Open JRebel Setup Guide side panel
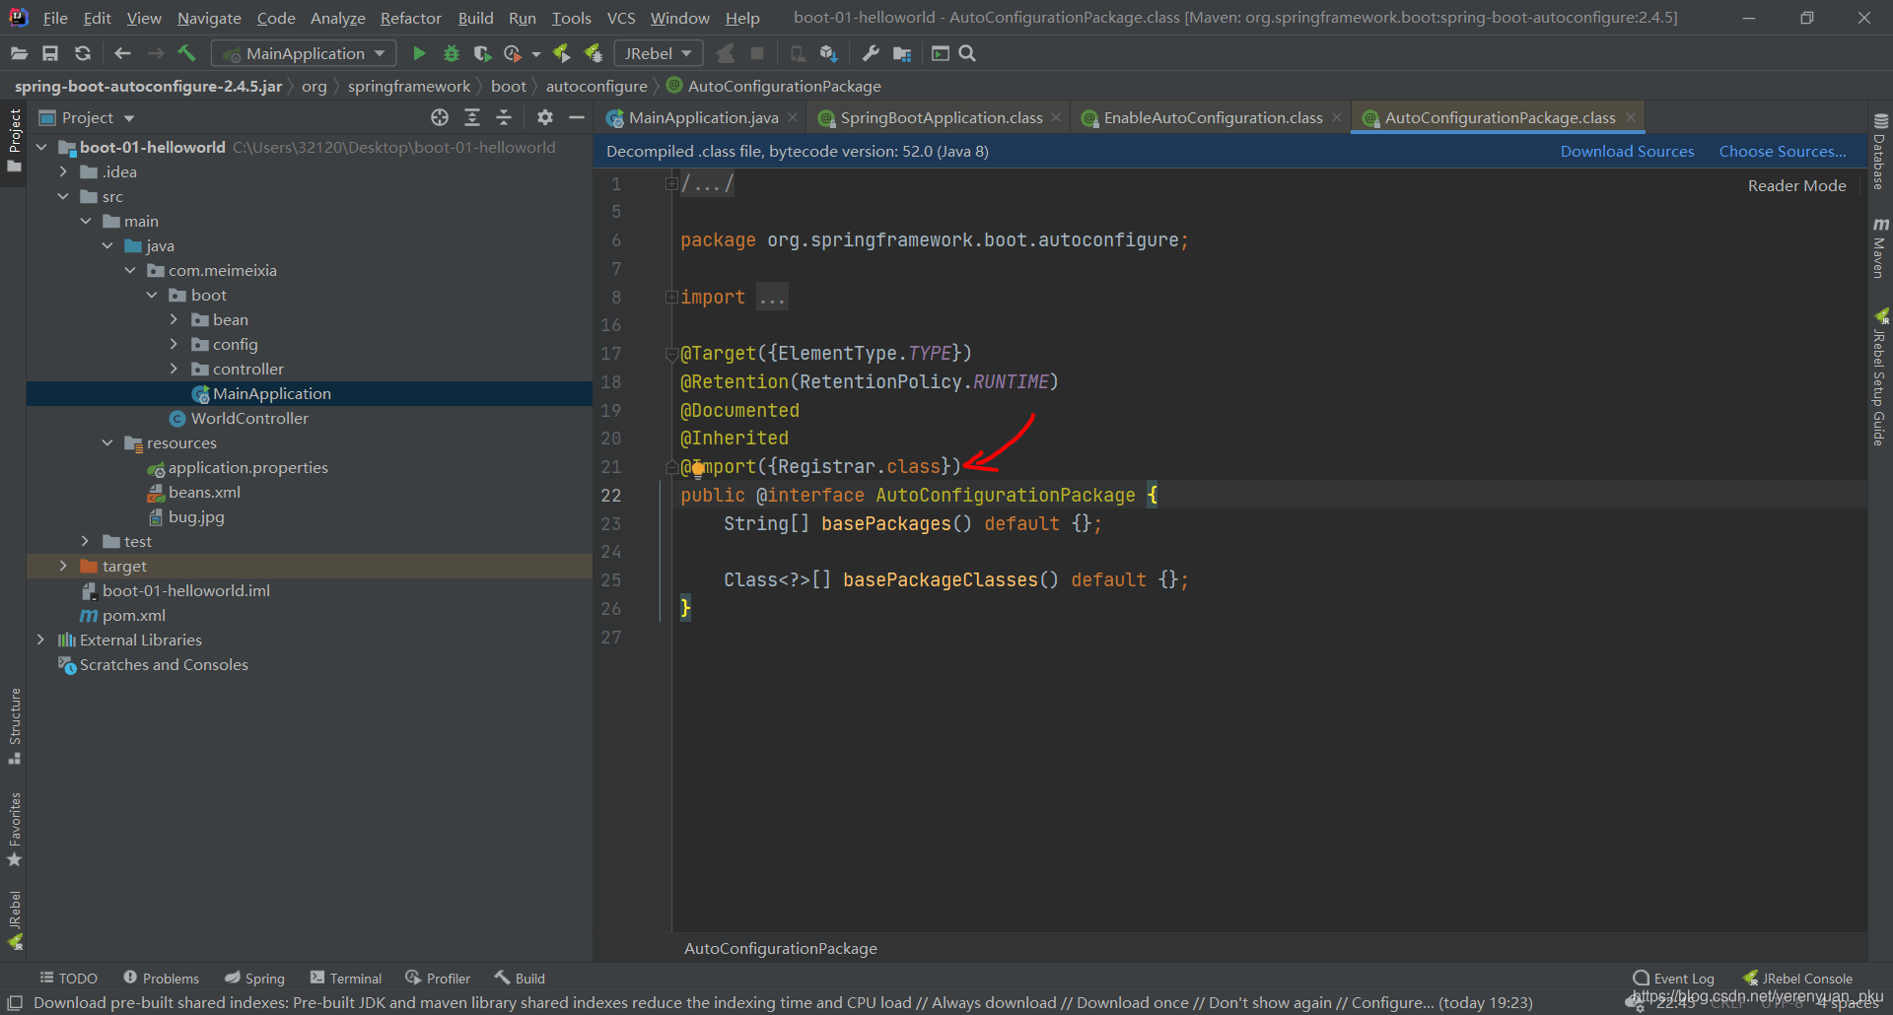This screenshot has width=1893, height=1015. point(1880,376)
